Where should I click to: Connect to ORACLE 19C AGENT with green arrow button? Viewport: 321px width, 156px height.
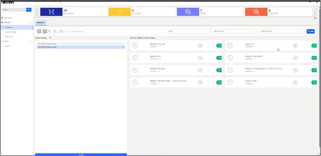coord(314,58)
